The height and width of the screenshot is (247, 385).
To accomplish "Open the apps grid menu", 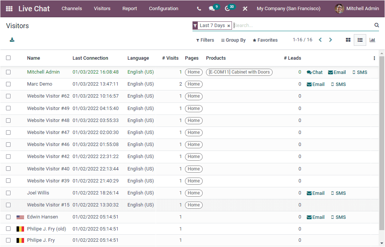I will click(9, 8).
